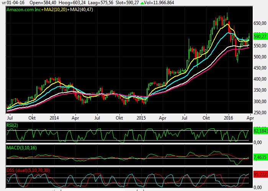Select the RSI(2) indicator label

[x=12, y=125]
